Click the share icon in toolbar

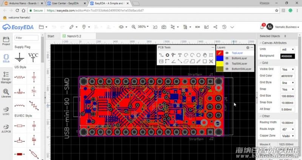[215, 27]
